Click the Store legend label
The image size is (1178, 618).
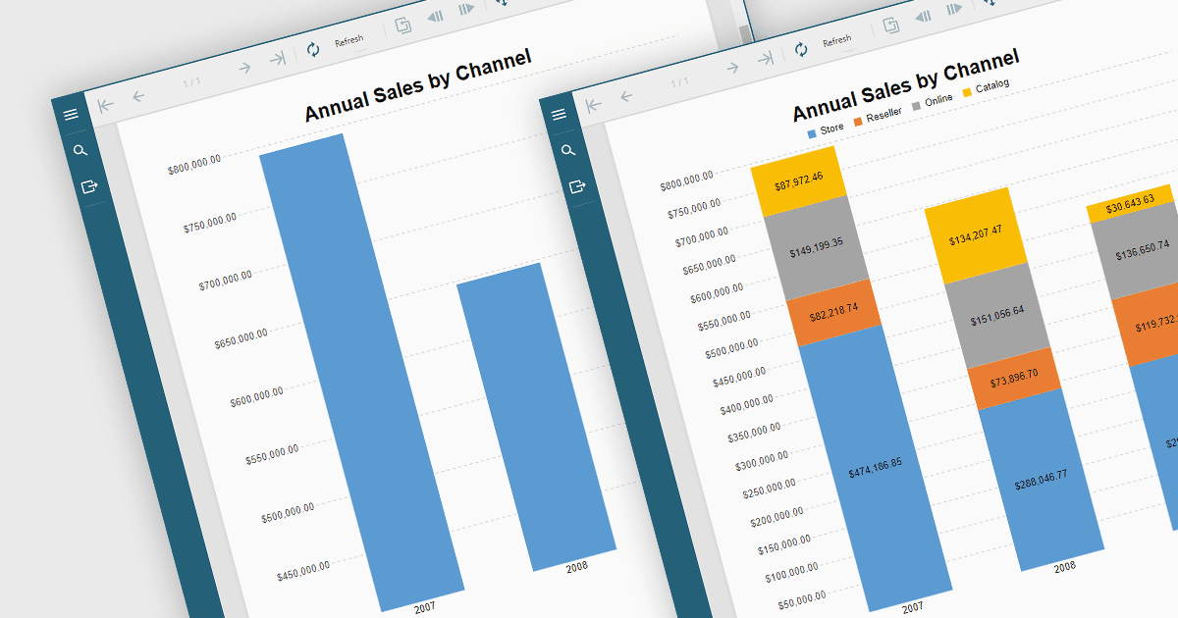pos(831,128)
